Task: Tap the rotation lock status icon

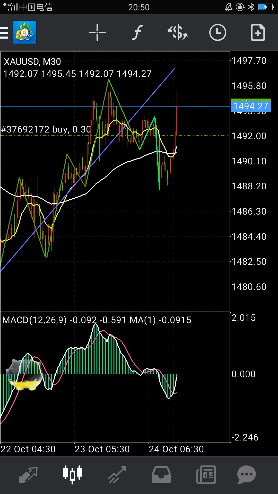Action: [240, 7]
